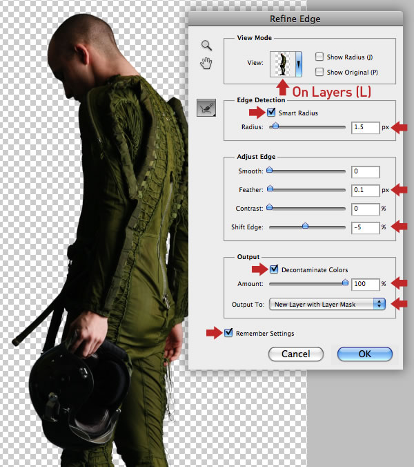Confirm with the OK button

[x=364, y=354]
